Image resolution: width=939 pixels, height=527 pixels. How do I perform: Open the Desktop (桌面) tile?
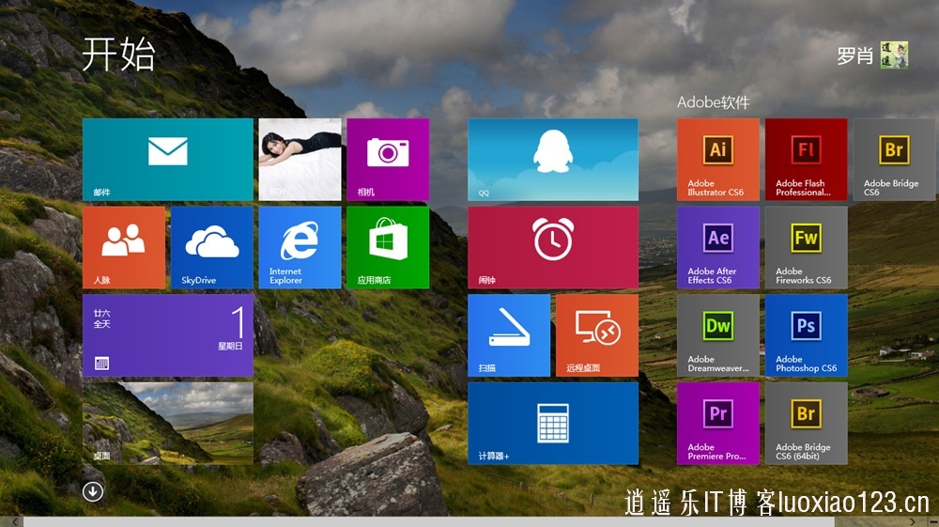(x=168, y=424)
